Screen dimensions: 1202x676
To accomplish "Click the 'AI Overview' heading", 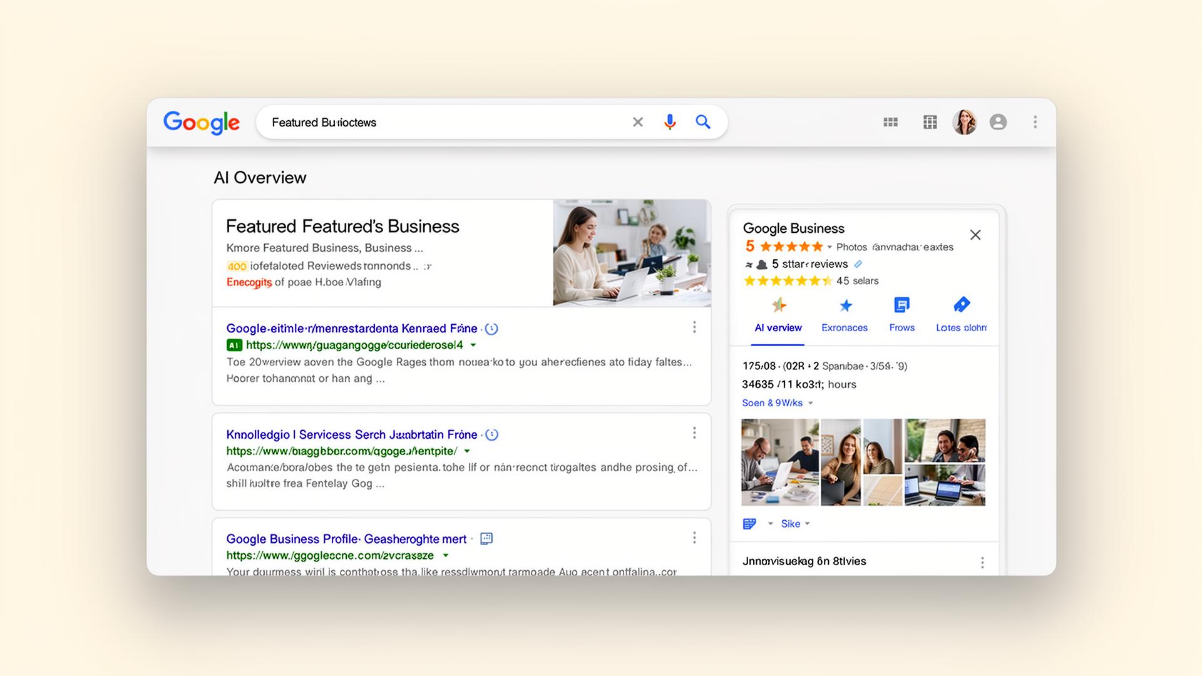I will coord(260,178).
